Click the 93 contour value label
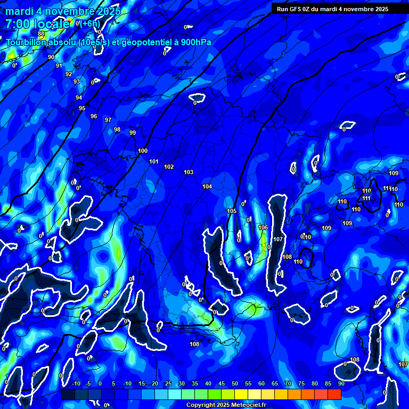Image resolution: width=409 pixels, height=409 pixels. pos(77,82)
